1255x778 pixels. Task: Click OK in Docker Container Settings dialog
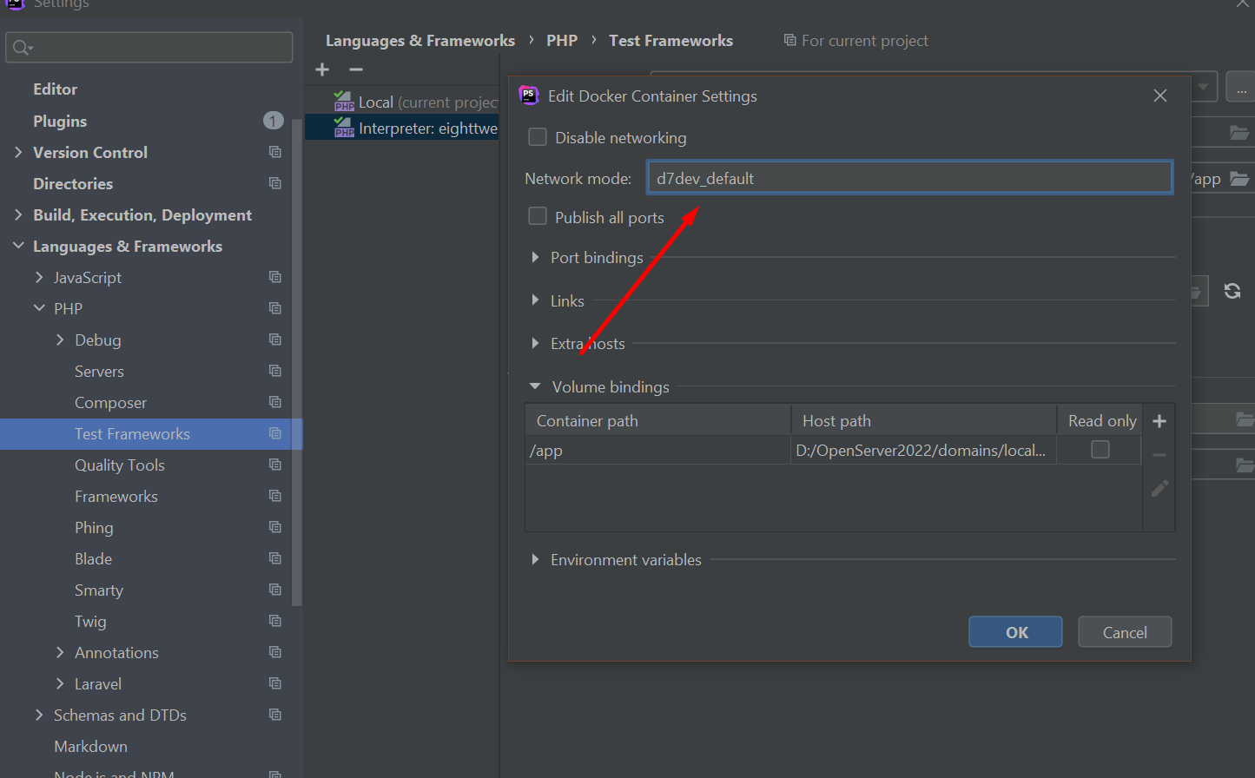point(1015,632)
